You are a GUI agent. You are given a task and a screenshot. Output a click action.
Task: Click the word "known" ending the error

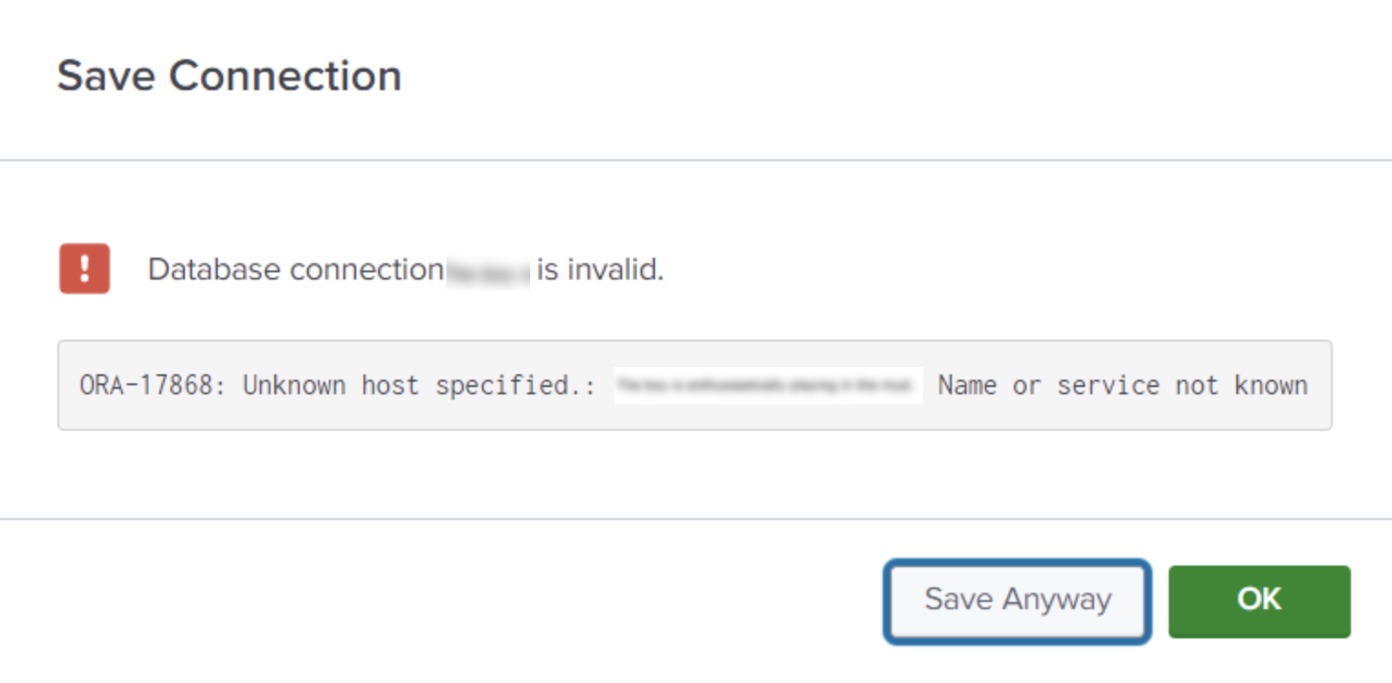[x=1272, y=385]
